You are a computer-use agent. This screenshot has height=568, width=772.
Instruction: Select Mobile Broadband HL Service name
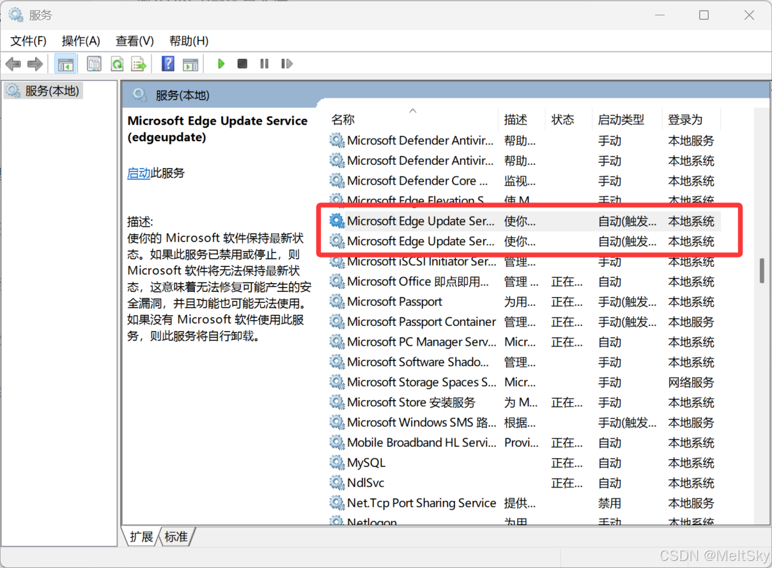coord(421,443)
